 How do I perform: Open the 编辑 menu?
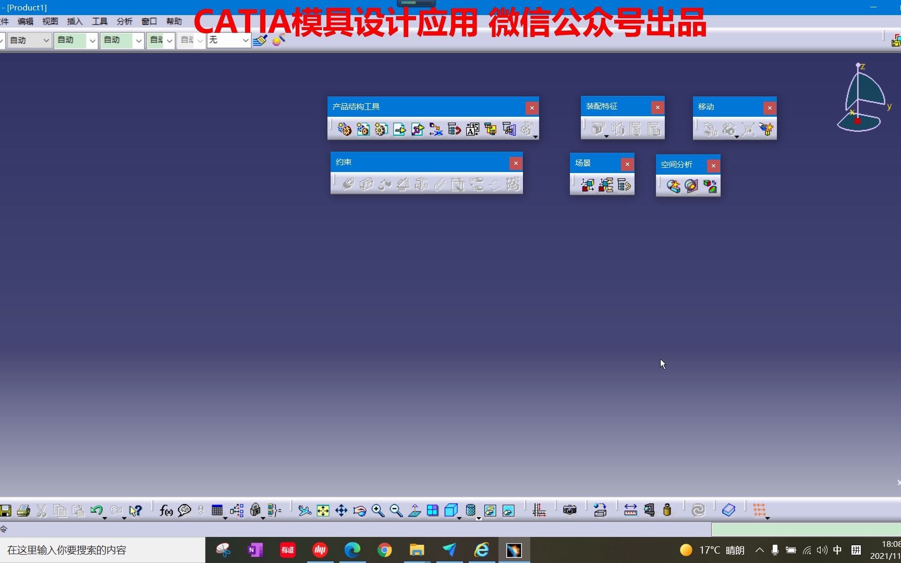tap(25, 21)
